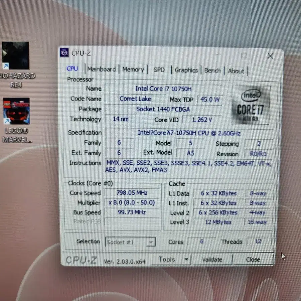The width and height of the screenshot is (301, 301).
Task: Open the Tools dropdown arrow
Action: (x=186, y=259)
